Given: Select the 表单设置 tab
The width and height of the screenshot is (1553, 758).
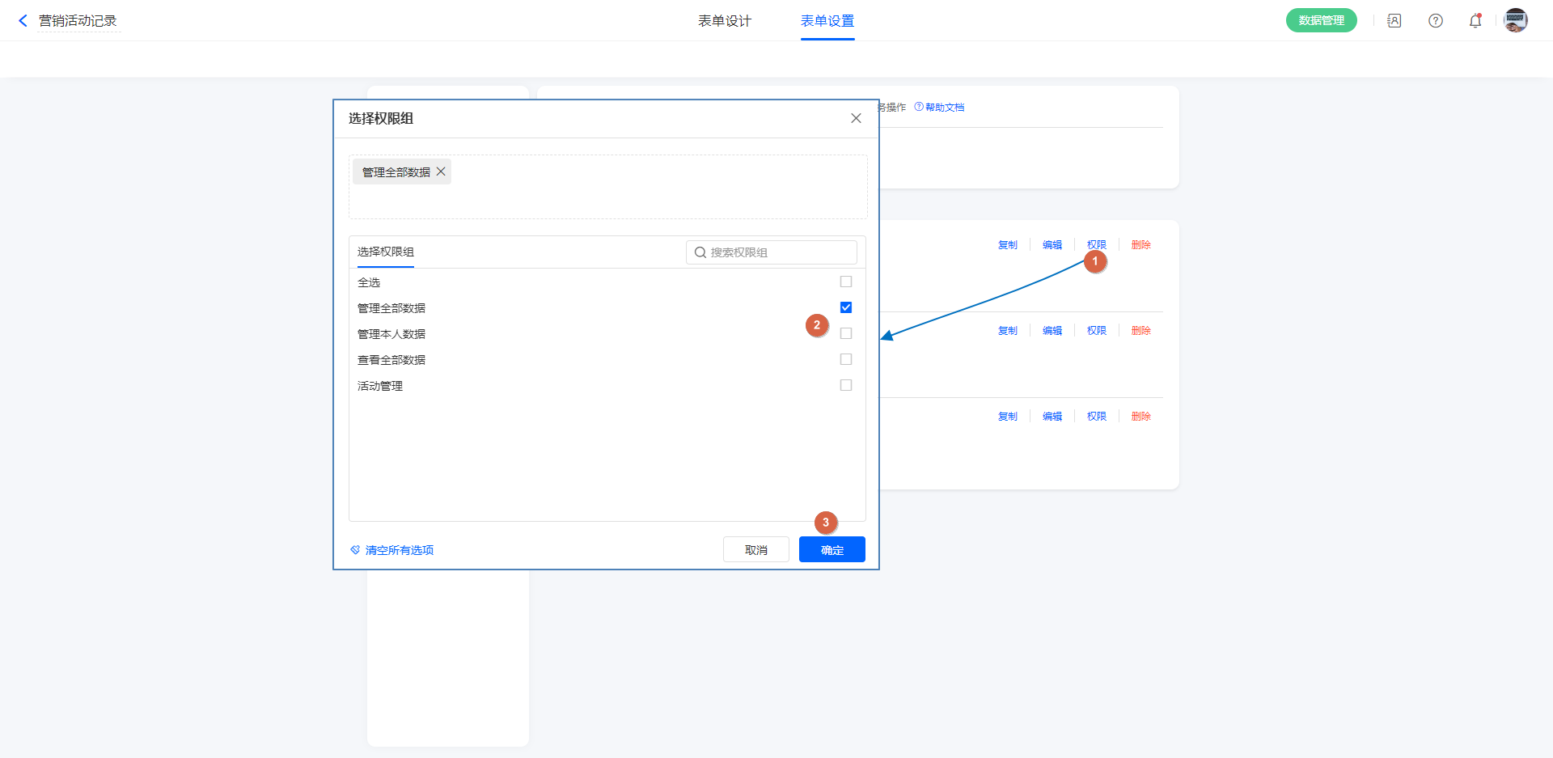Looking at the screenshot, I should point(827,21).
